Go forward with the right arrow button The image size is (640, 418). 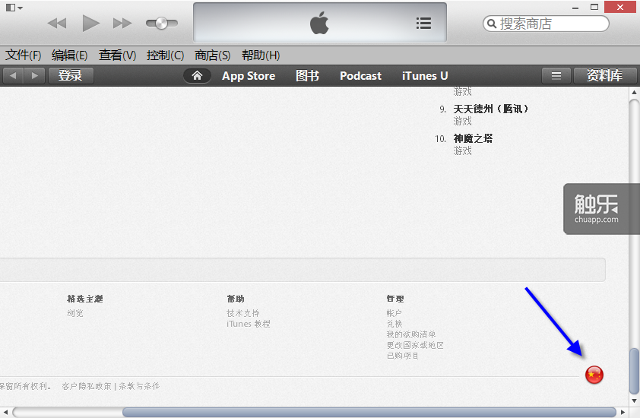coord(35,75)
